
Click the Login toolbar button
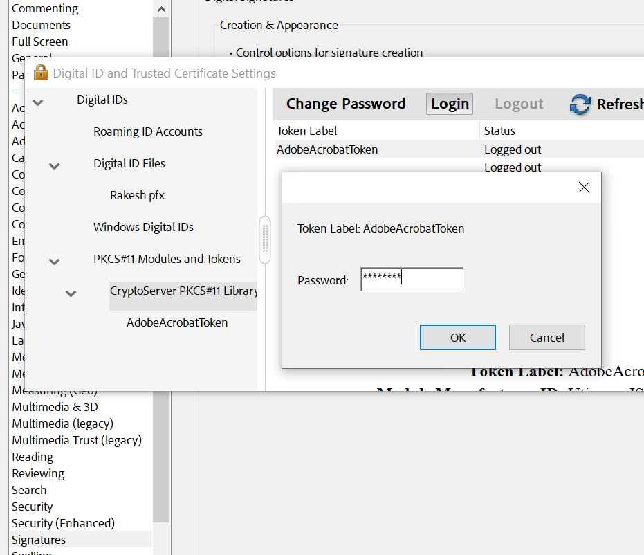(450, 104)
